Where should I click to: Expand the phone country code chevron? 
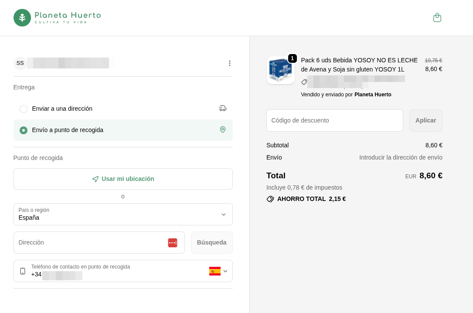pos(225,271)
